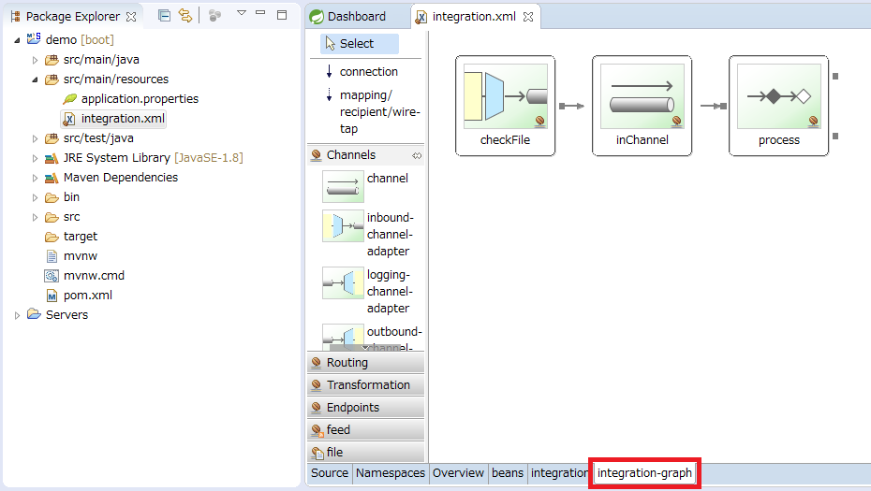Maximize the Package Explorer panel

282,15
